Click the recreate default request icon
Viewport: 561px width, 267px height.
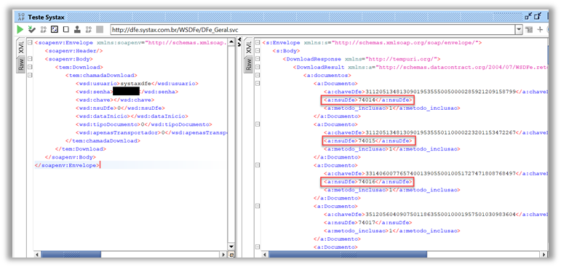point(55,29)
